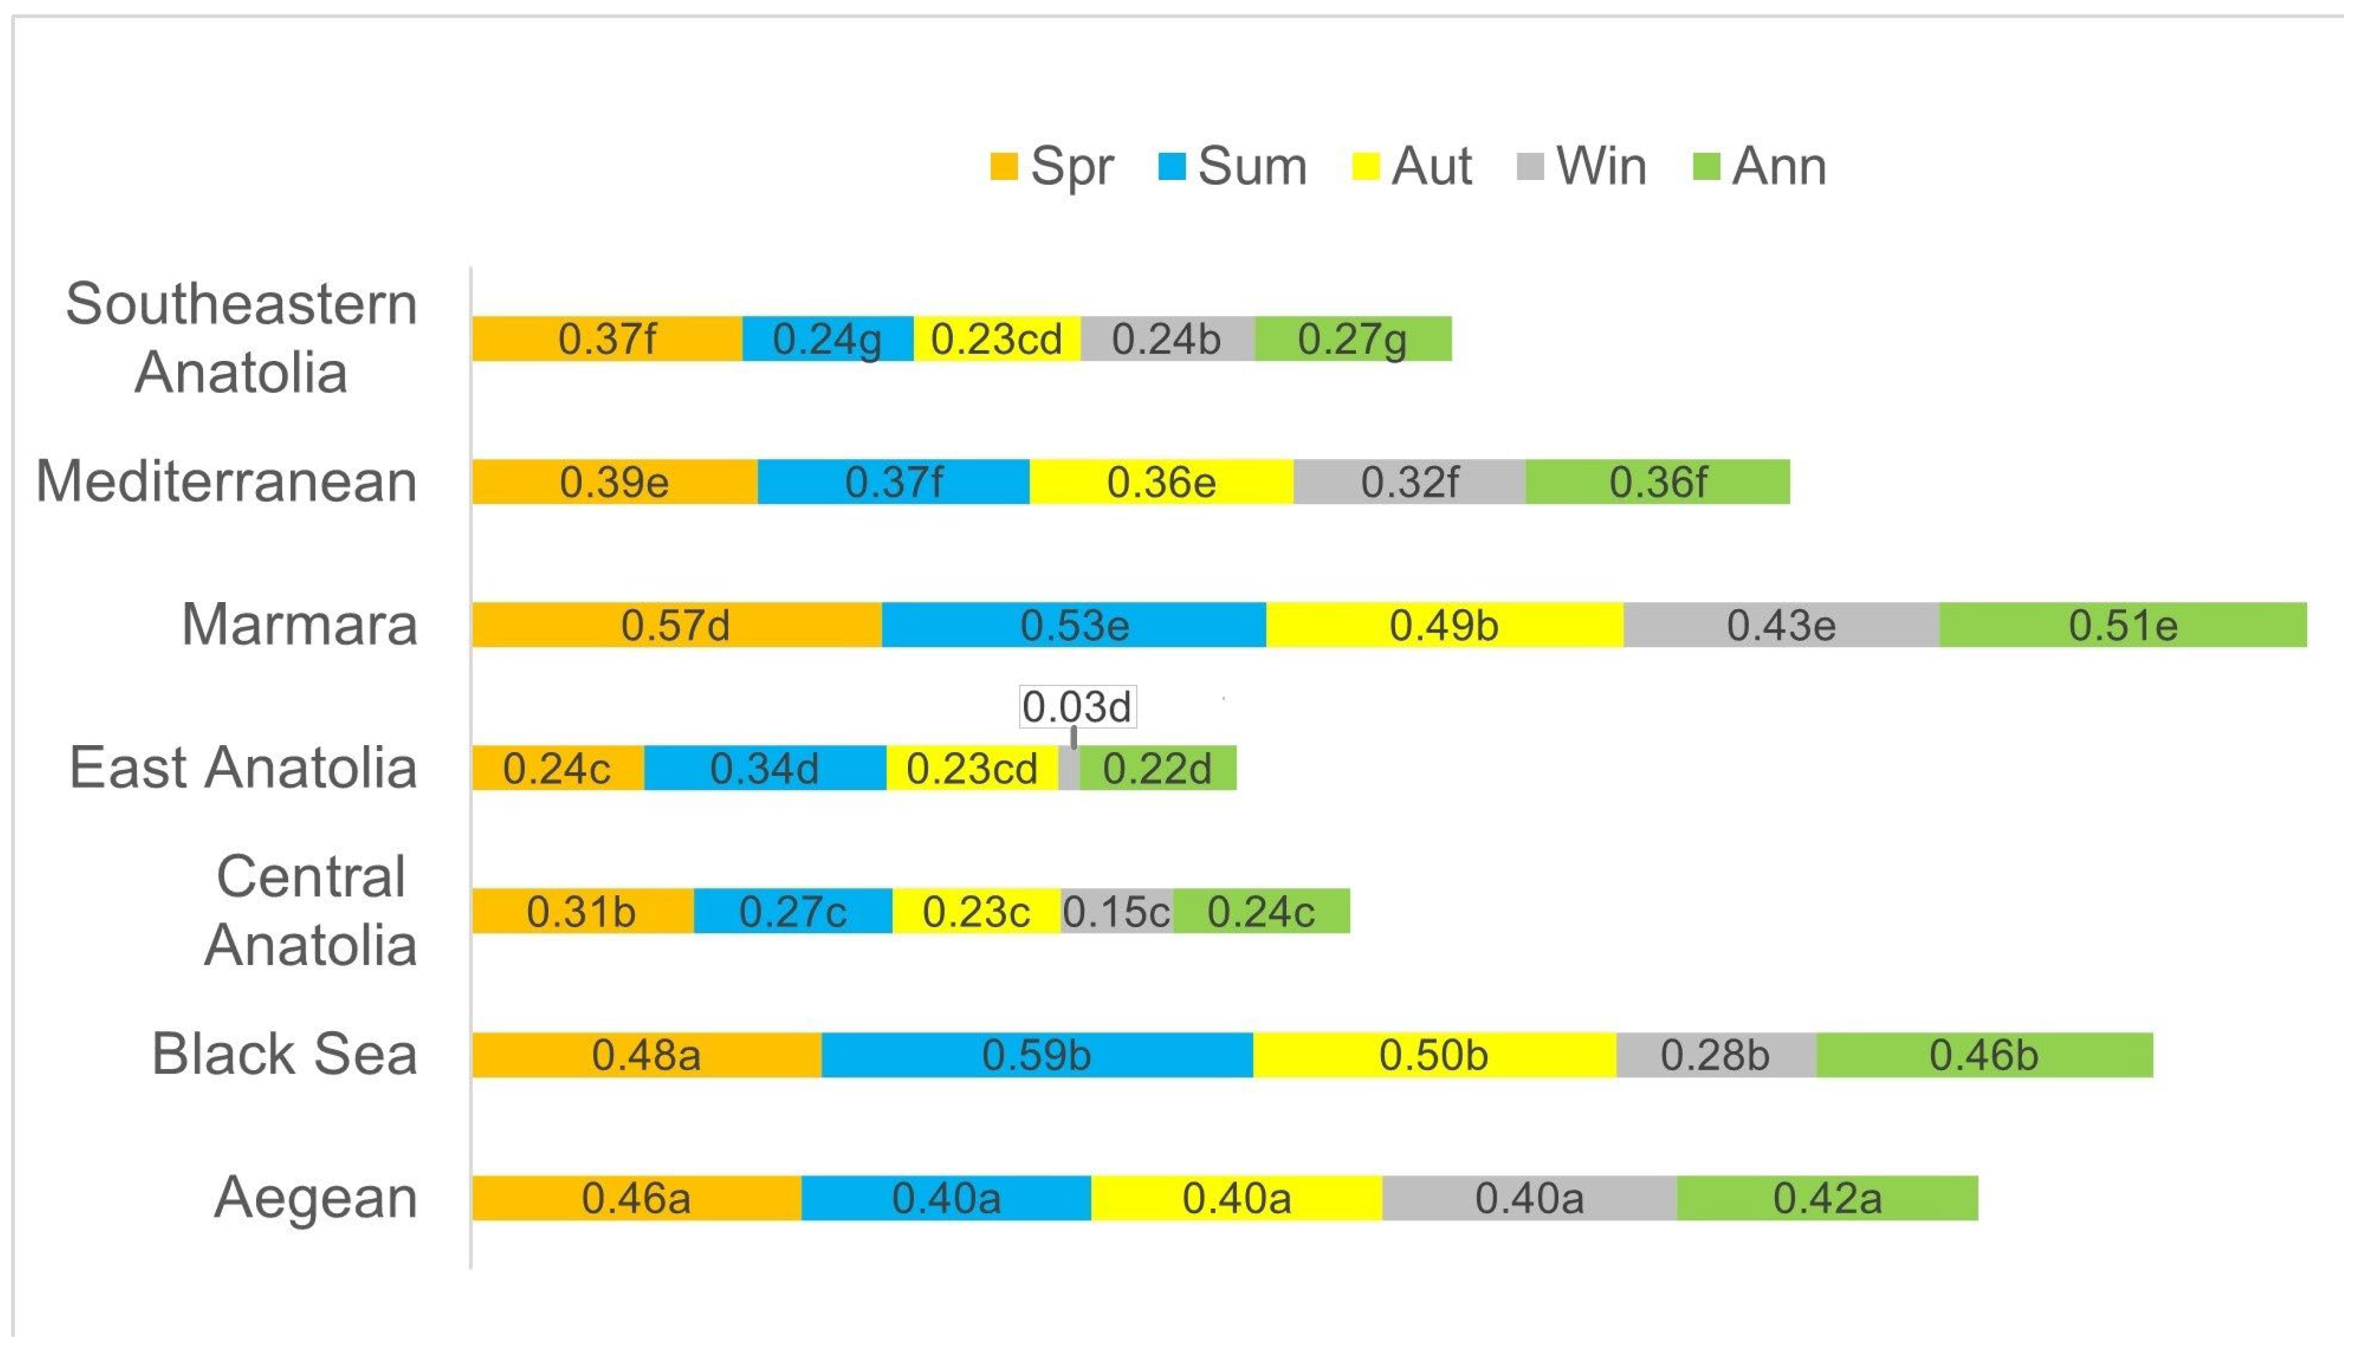The image size is (2361, 1355).
Task: Select the gray Win legend swatch
Action: [x=1530, y=166]
